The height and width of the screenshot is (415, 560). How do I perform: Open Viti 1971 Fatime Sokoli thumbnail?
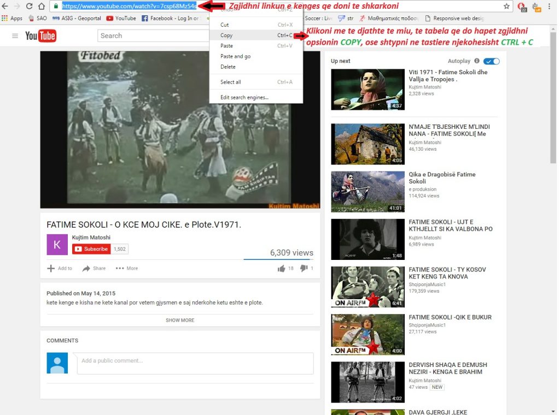point(368,90)
